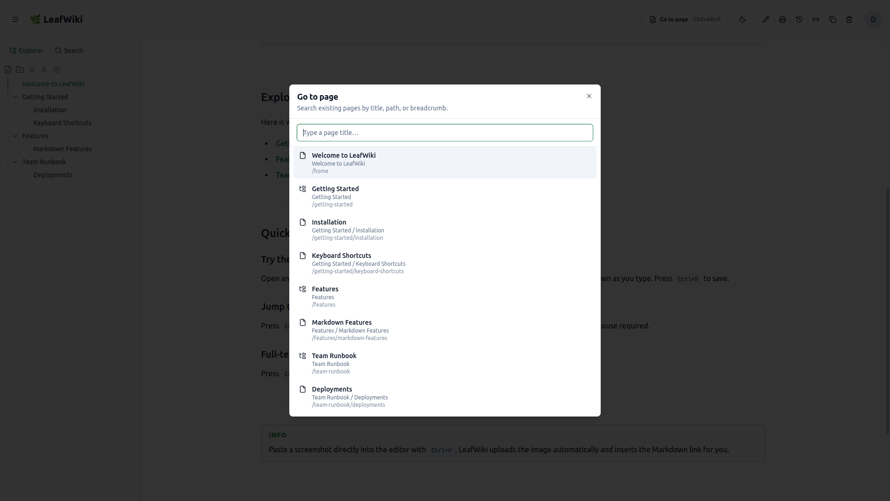
Task: Open Installation page in sidebar
Action: point(50,110)
